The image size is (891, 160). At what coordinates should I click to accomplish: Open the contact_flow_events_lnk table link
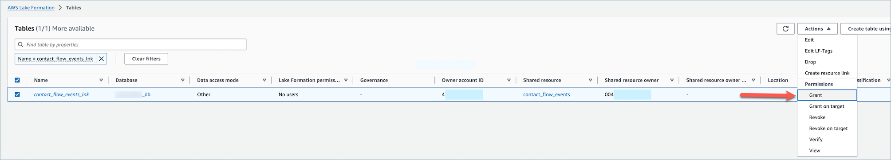62,94
